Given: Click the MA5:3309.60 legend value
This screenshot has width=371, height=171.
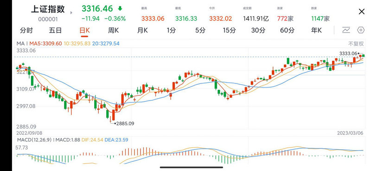Looking at the screenshot, I should click(45, 44).
